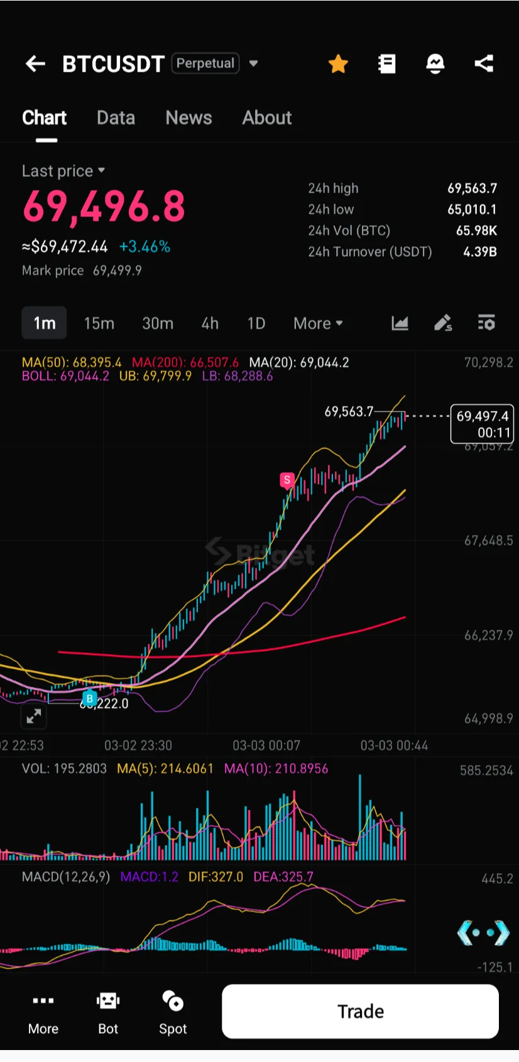Open the drawing tools pencil icon

pos(443,323)
